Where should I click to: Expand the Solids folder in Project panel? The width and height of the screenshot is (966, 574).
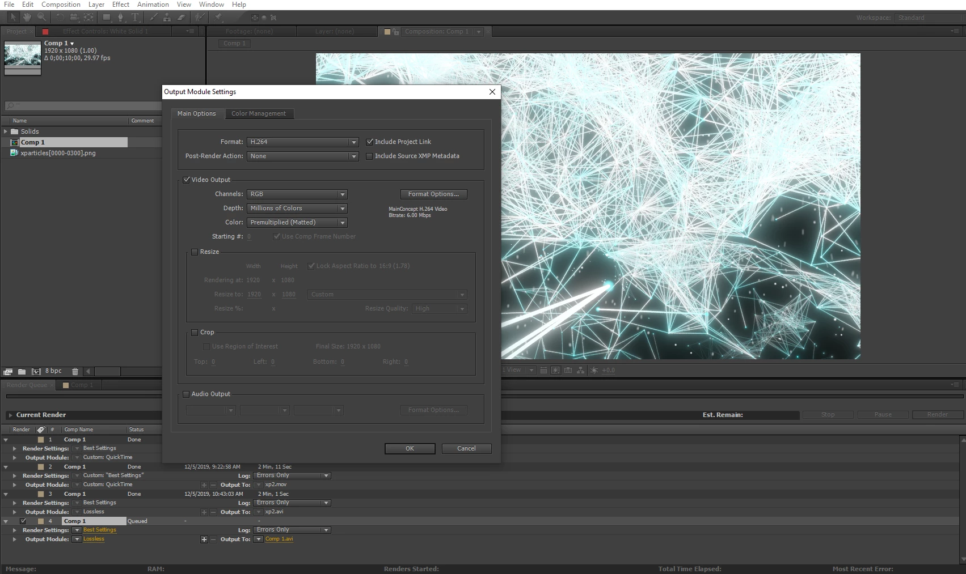pyautogui.click(x=6, y=131)
